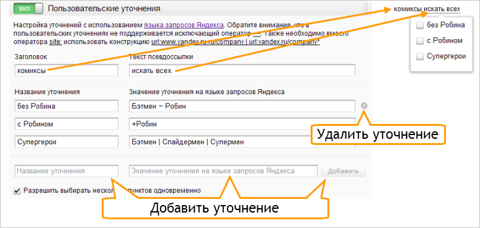Grab the panel drag handle dots
Screen dimensions: 480x228
366,8
